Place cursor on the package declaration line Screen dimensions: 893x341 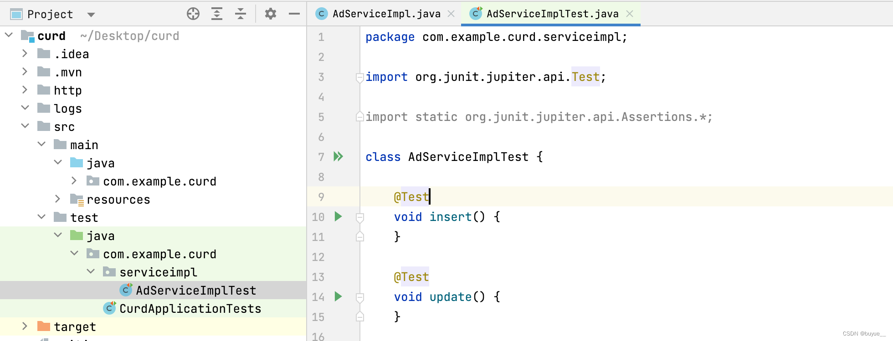pos(496,37)
